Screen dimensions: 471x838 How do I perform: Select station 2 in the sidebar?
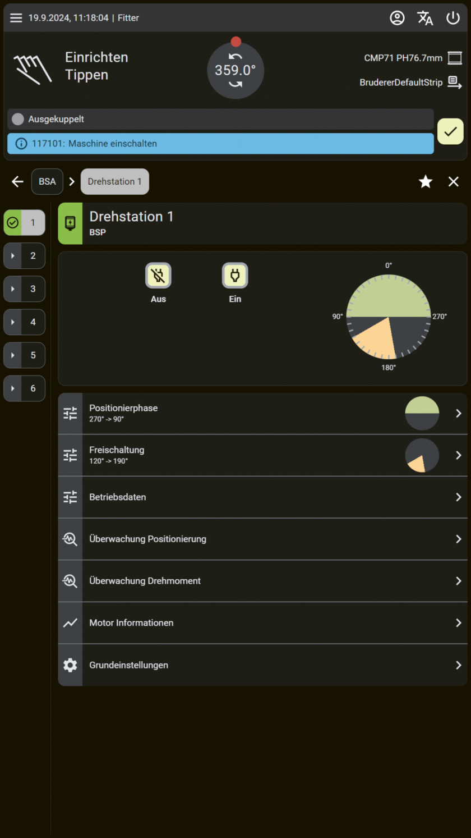(25, 256)
